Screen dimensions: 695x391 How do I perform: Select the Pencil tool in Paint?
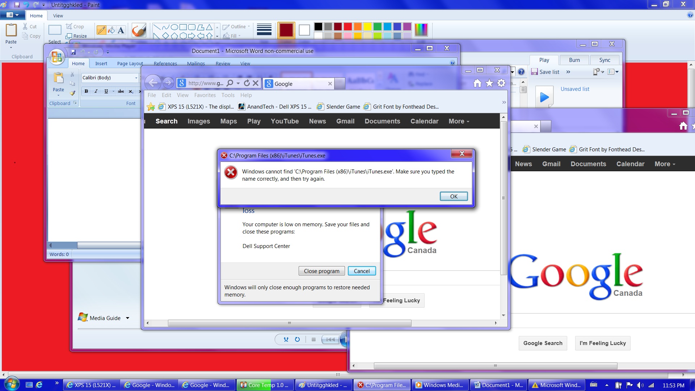(x=101, y=30)
